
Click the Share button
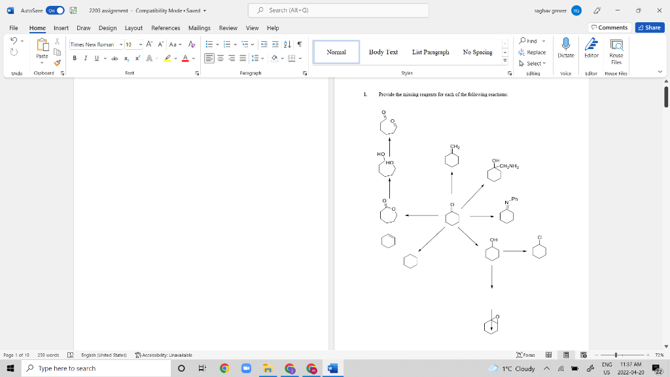(x=648, y=27)
